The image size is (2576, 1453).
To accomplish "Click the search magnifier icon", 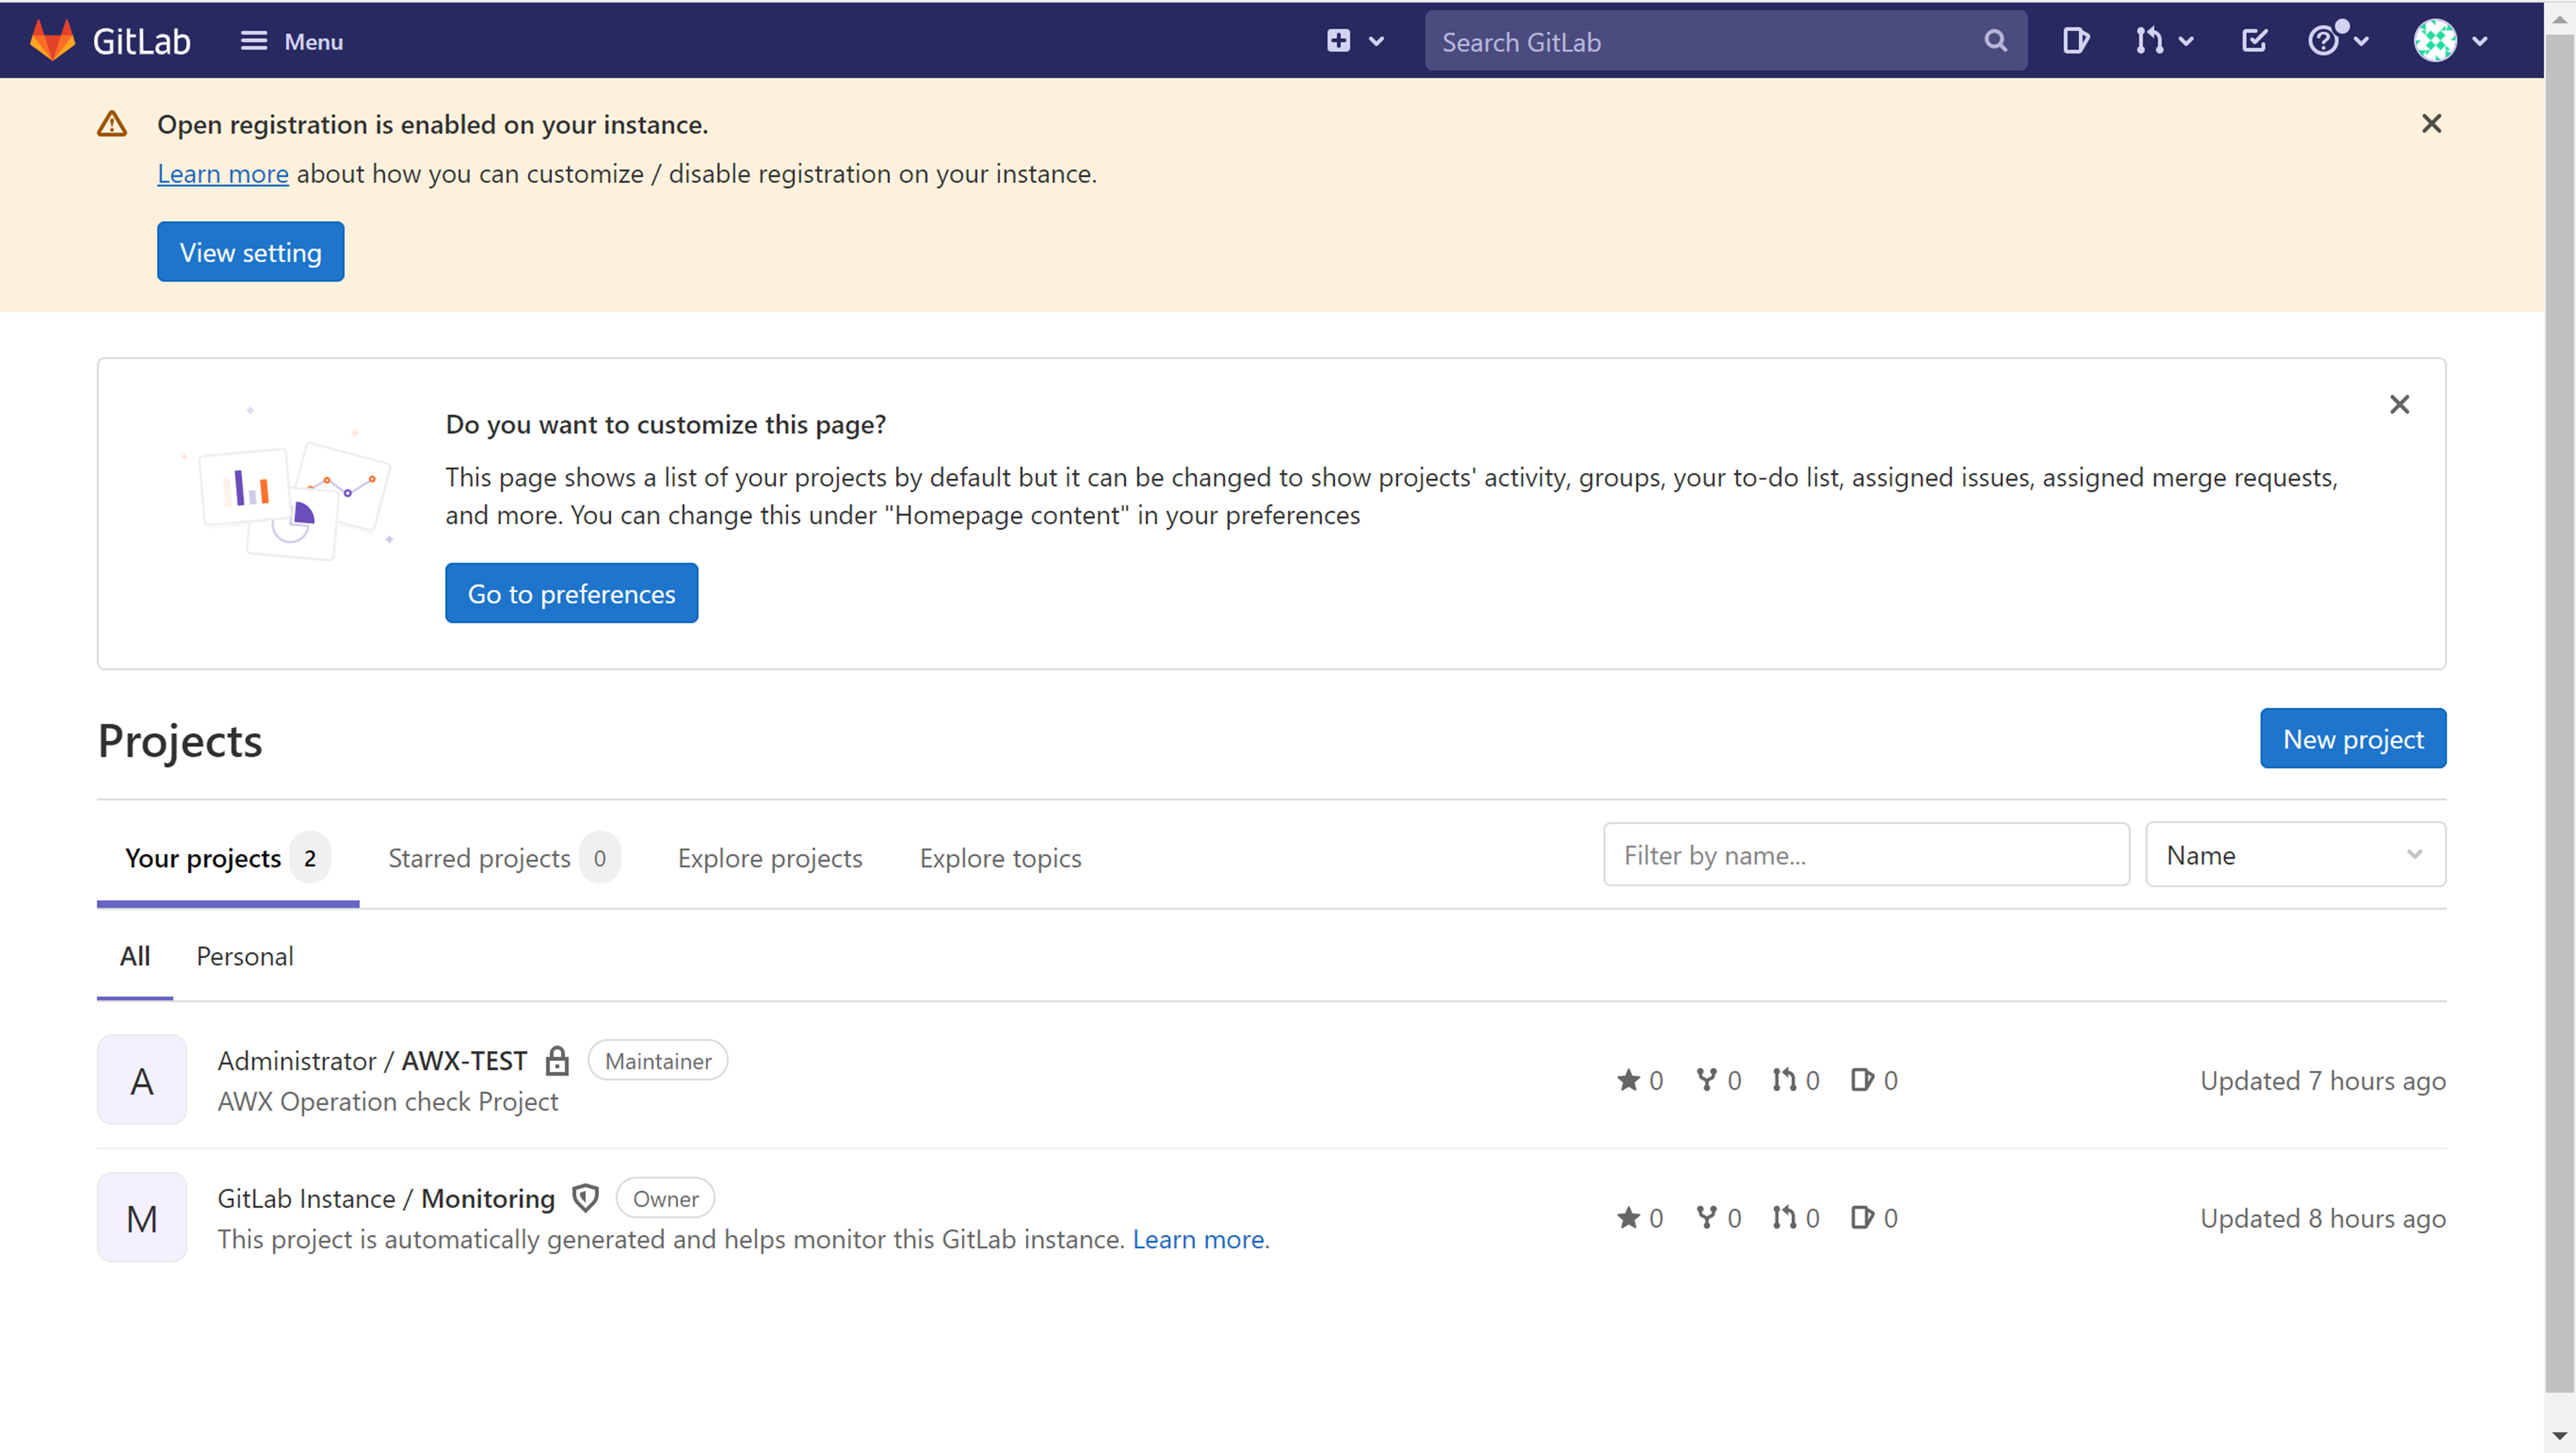I will (1995, 41).
